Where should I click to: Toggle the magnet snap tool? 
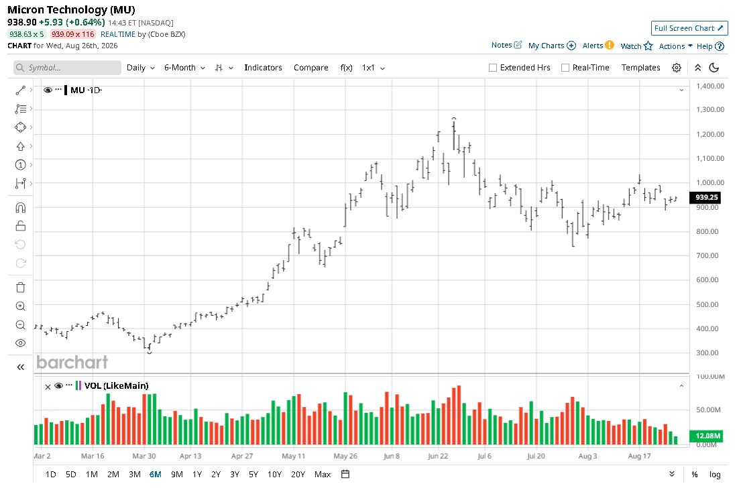(x=20, y=208)
